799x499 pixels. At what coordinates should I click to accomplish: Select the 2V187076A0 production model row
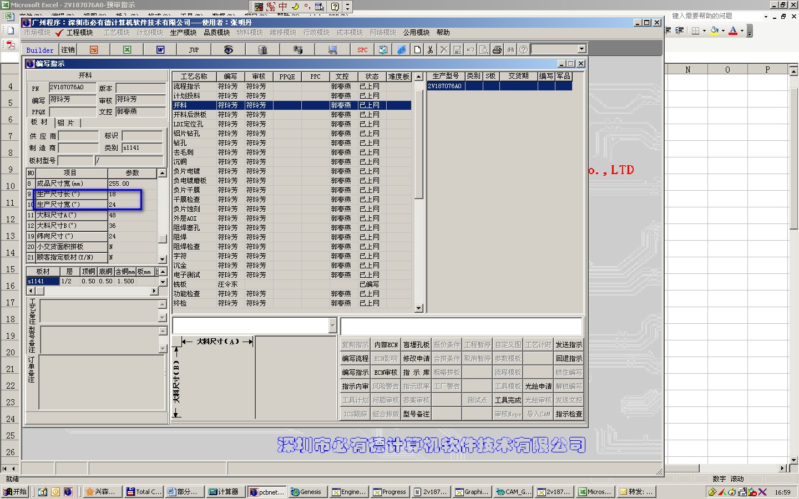coord(499,86)
